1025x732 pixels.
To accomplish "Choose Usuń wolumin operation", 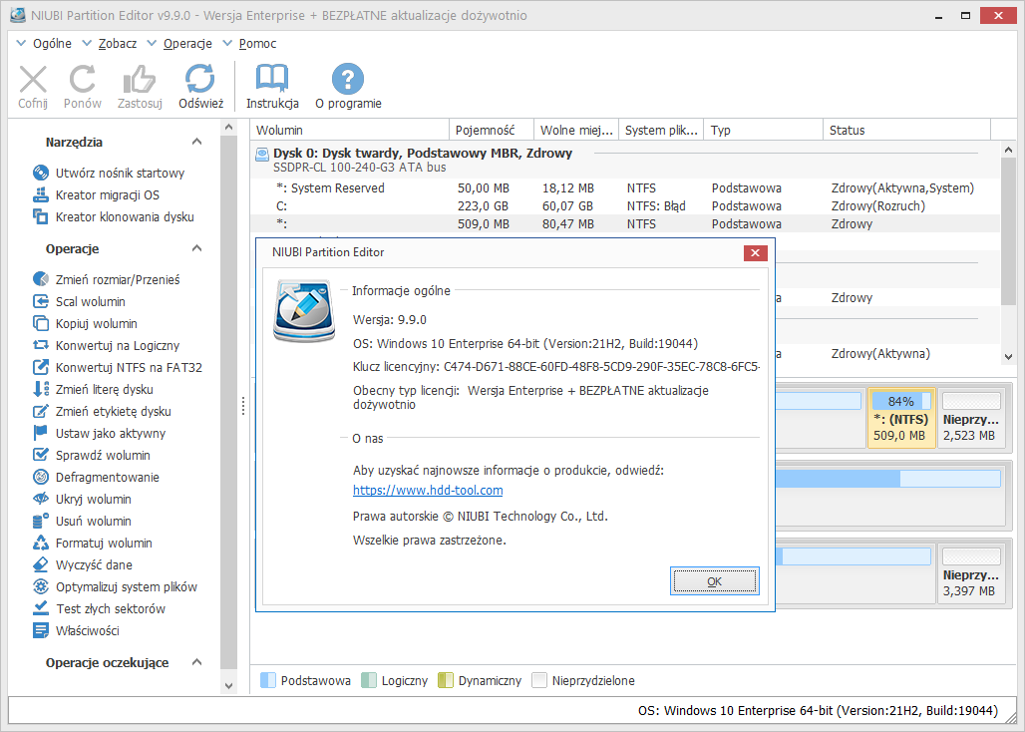I will 82,522.
